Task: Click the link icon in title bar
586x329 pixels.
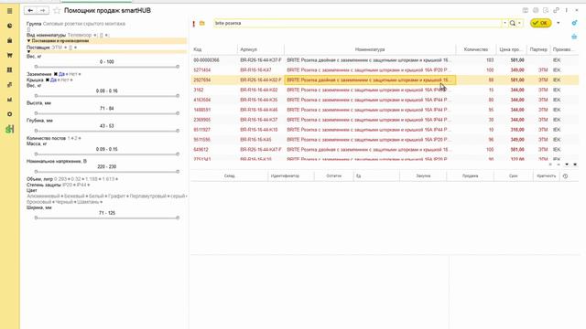Action: [556, 10]
